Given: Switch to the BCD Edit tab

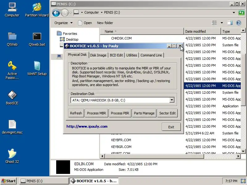Looking at the screenshot, I should point(116,55).
